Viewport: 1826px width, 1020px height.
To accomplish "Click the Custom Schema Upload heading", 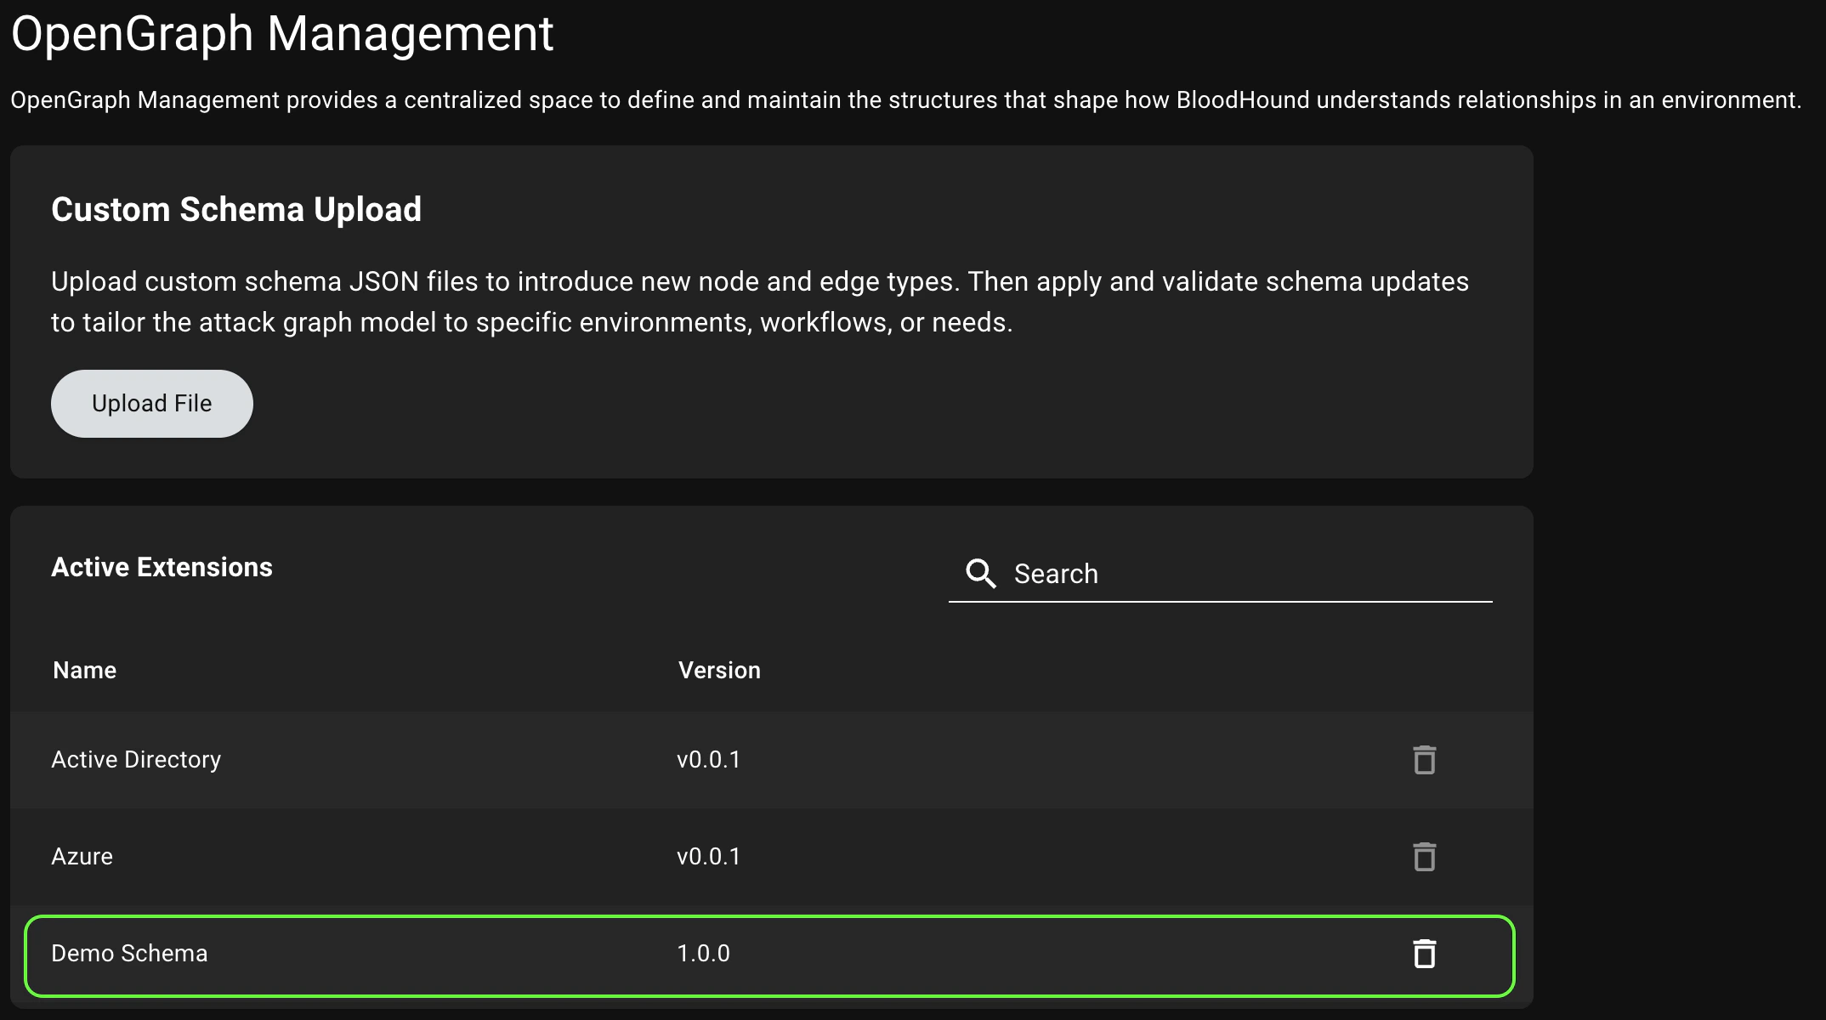I will [x=236, y=209].
